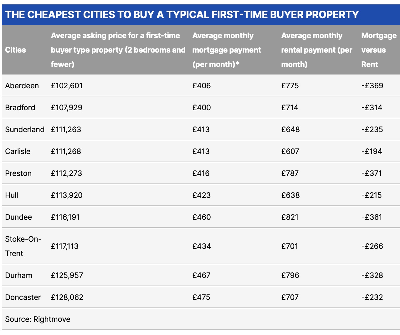Click the Stoke-On-Trent city name

tap(23, 246)
